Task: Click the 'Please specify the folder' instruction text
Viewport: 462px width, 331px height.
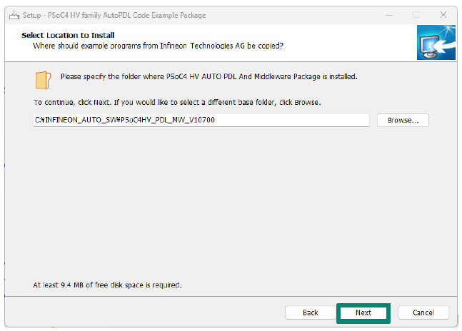Action: (x=209, y=77)
